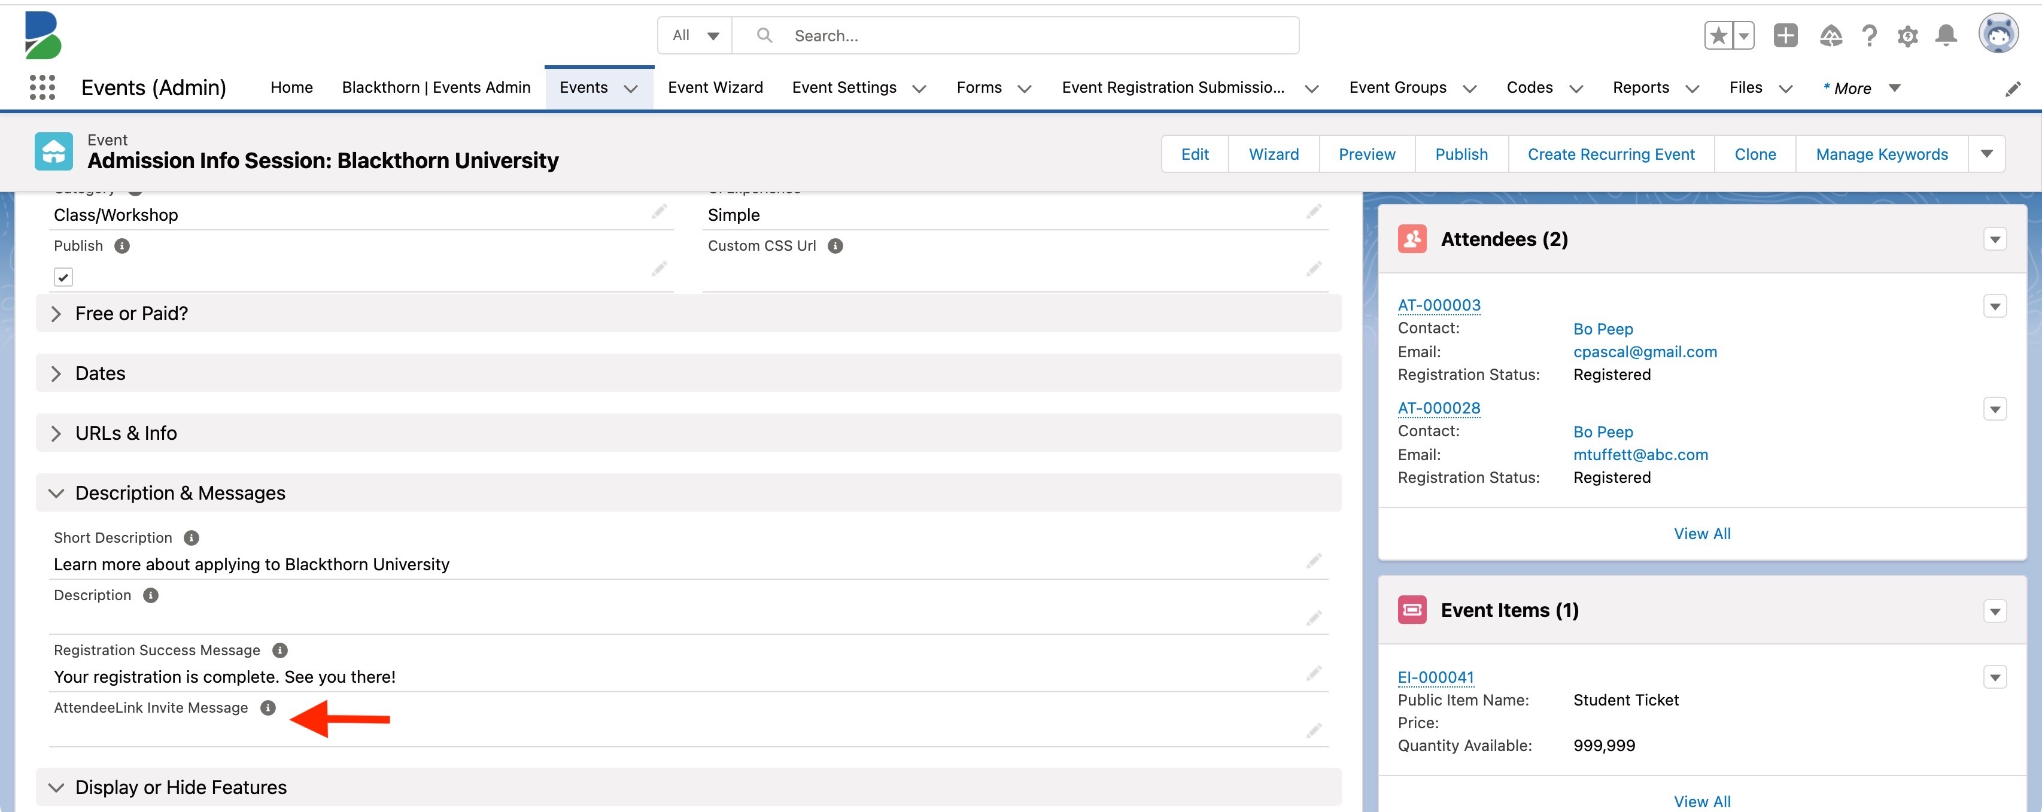
Task: Click the Wizard button
Action: [x=1273, y=154]
